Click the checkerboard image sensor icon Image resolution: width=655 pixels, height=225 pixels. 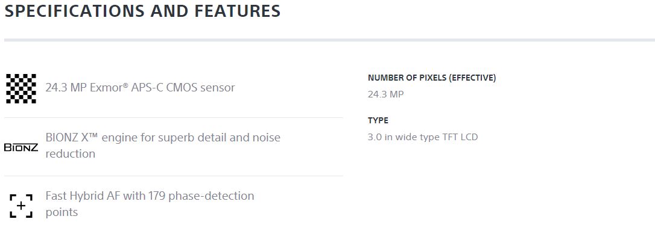[x=21, y=88]
